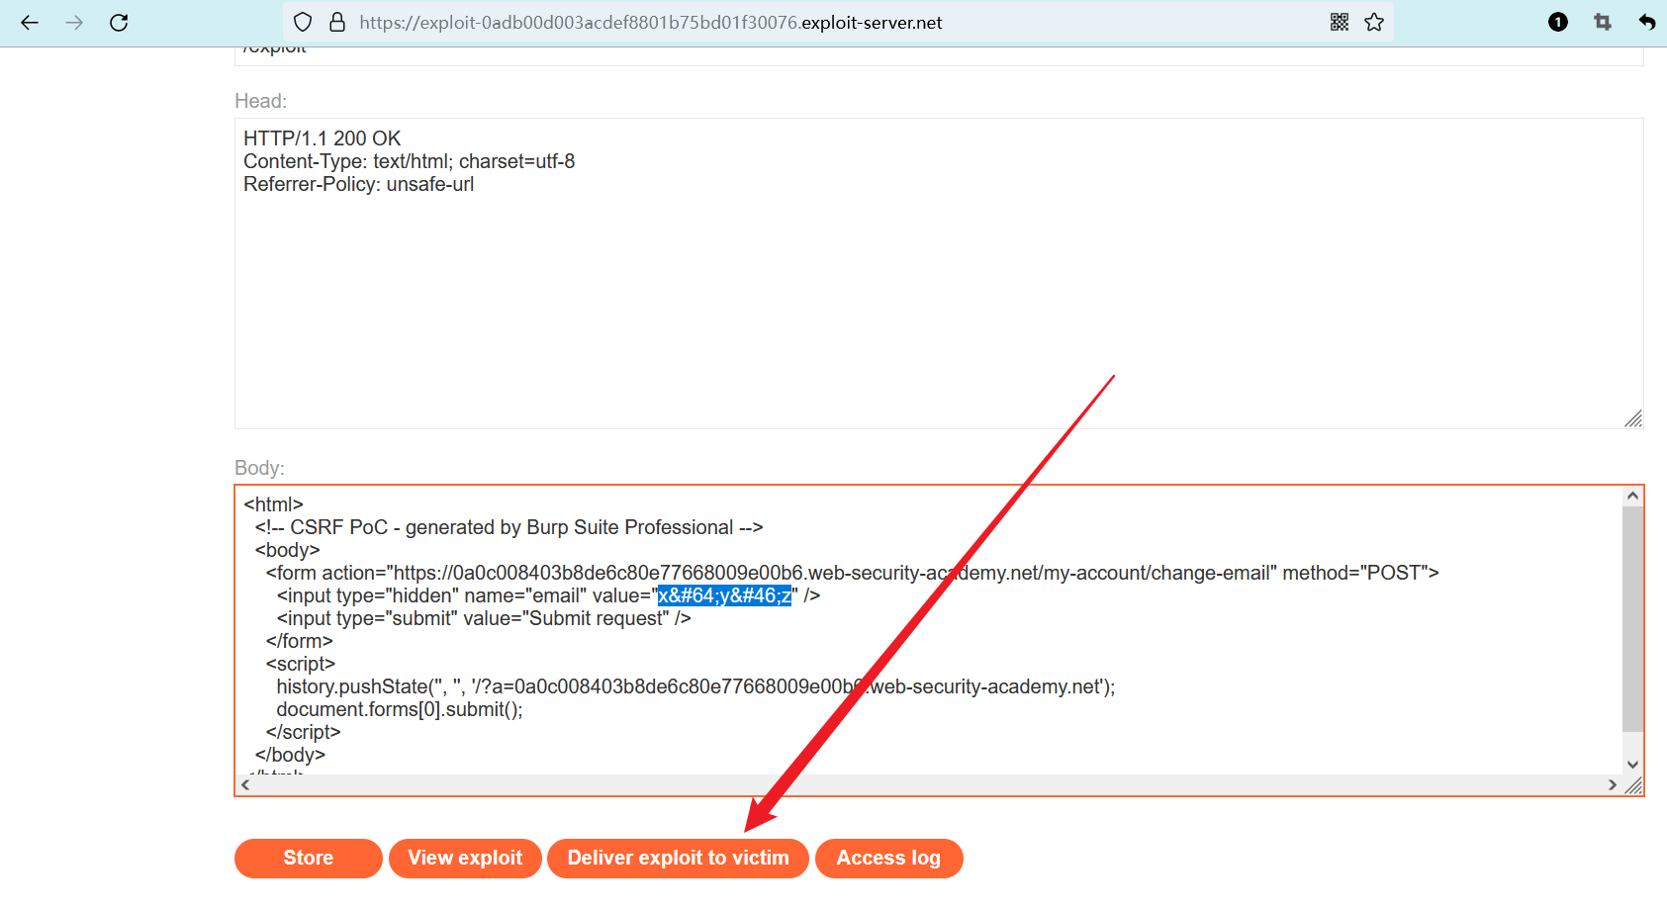Click the Head textarea resize handle
Image resolution: width=1667 pixels, height=912 pixels.
pyautogui.click(x=1633, y=419)
